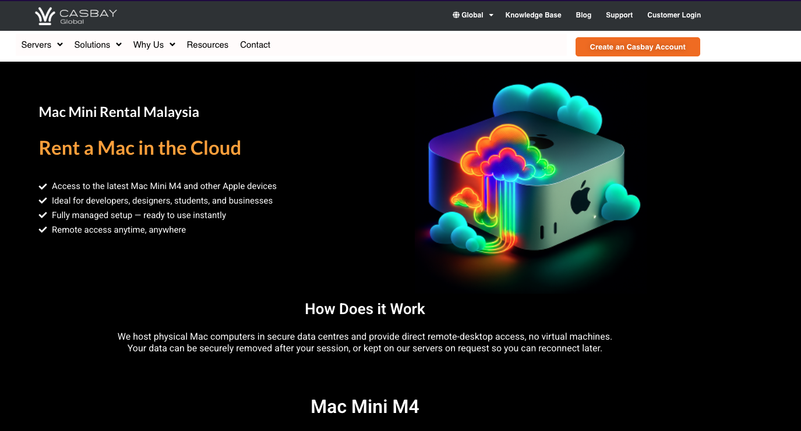
Task: Click the 'Mac Mini M4' section heading
Action: click(x=365, y=407)
